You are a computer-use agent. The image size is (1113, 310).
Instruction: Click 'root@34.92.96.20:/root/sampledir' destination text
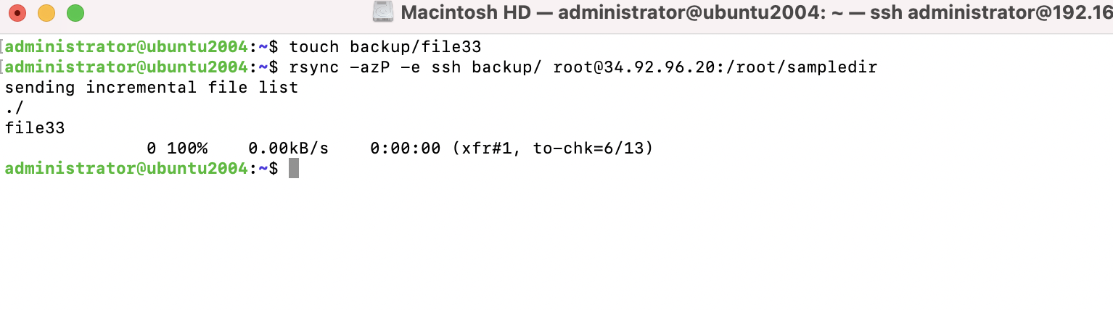(715, 67)
